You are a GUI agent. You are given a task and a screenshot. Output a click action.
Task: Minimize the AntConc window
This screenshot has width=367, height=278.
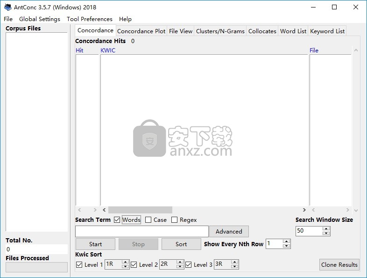(313, 7)
